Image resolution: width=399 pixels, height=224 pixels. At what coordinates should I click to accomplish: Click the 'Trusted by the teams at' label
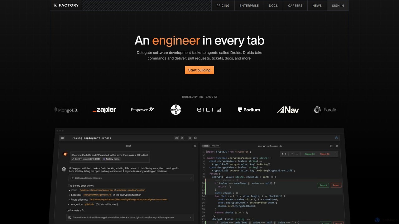199,97
